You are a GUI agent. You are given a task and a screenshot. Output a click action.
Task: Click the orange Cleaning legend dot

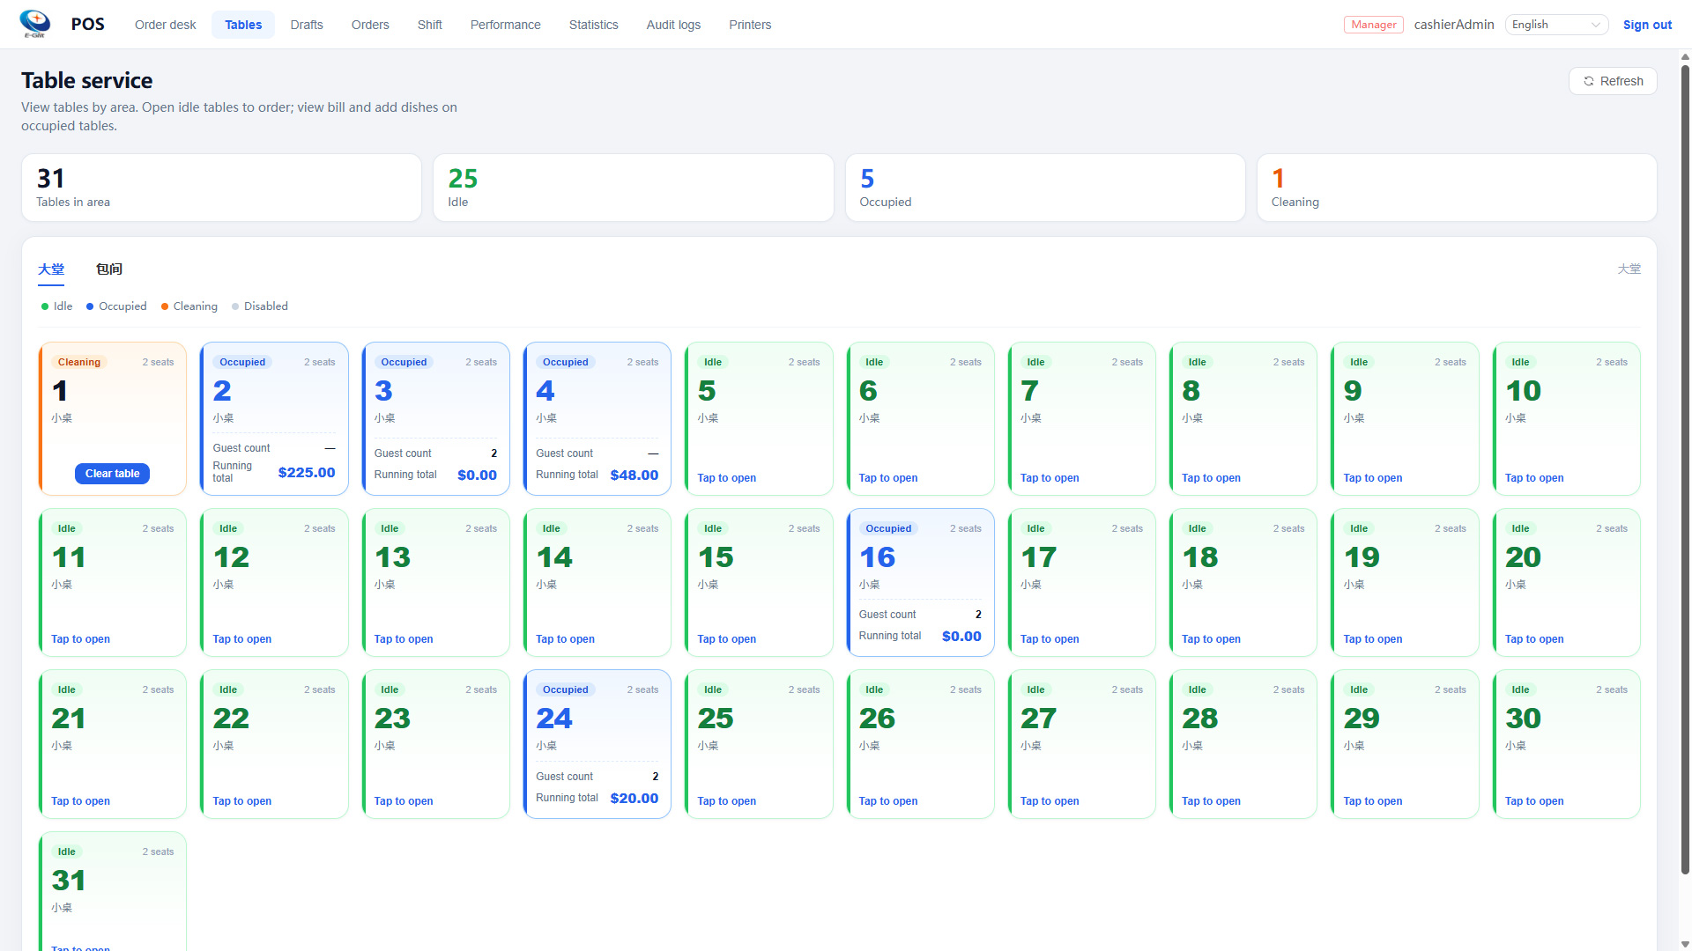(x=165, y=306)
